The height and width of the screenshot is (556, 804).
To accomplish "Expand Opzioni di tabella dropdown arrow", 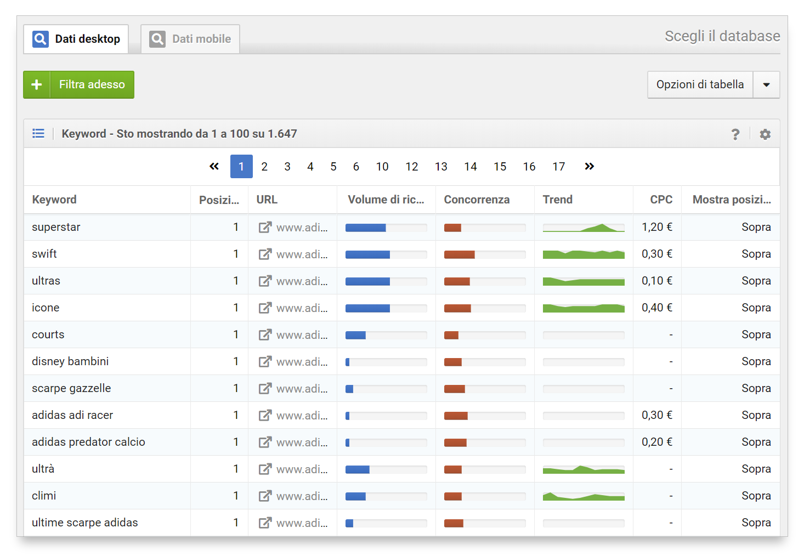I will coord(766,85).
